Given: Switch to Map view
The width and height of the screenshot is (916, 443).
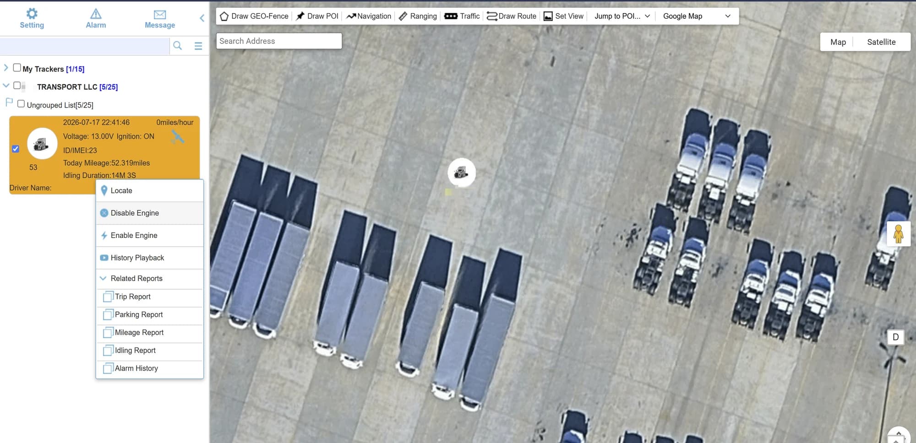Looking at the screenshot, I should coord(838,42).
